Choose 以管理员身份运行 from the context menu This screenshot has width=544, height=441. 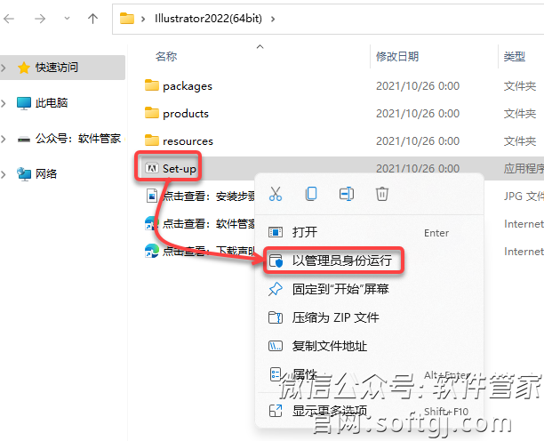click(369, 261)
